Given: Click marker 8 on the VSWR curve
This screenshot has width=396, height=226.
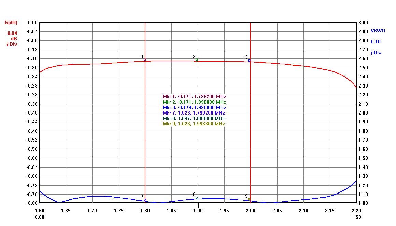Looking at the screenshot, I should click(197, 198).
